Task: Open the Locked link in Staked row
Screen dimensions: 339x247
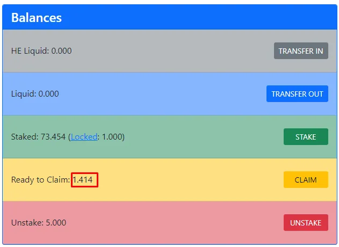Action: pos(84,137)
